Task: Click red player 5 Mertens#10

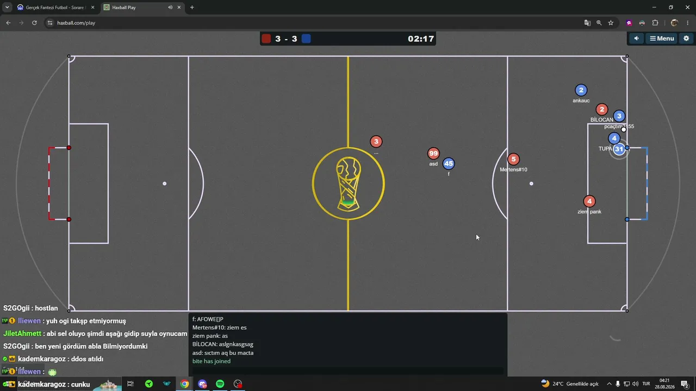Action: coord(513,159)
